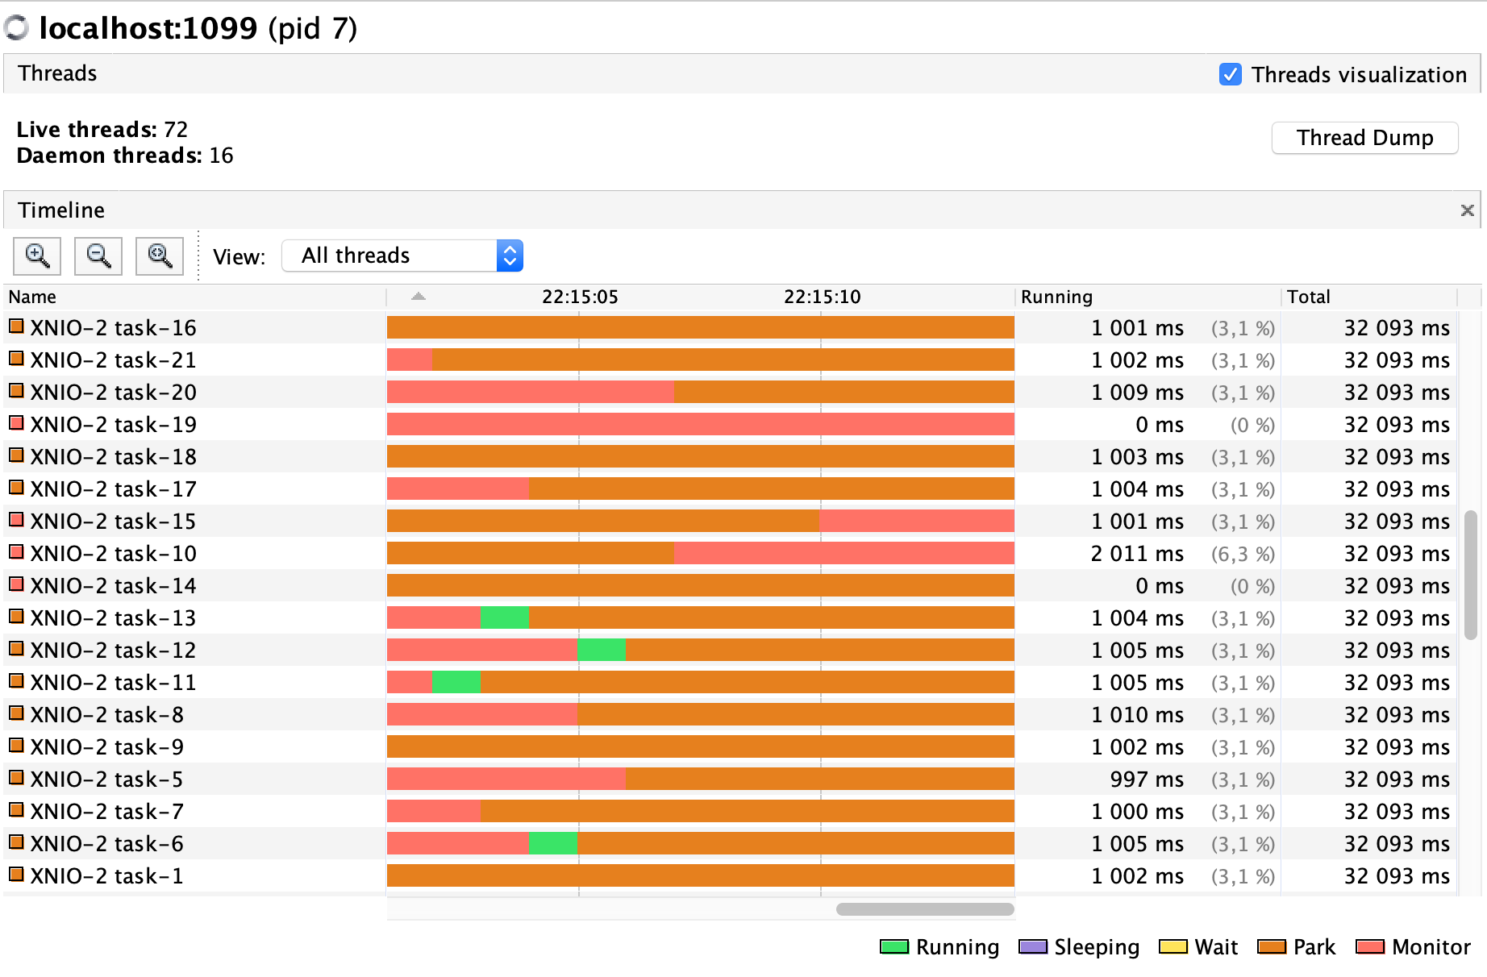The width and height of the screenshot is (1487, 977).
Task: Click the XNIO-2 task-10 thread state icon
Action: (16, 552)
